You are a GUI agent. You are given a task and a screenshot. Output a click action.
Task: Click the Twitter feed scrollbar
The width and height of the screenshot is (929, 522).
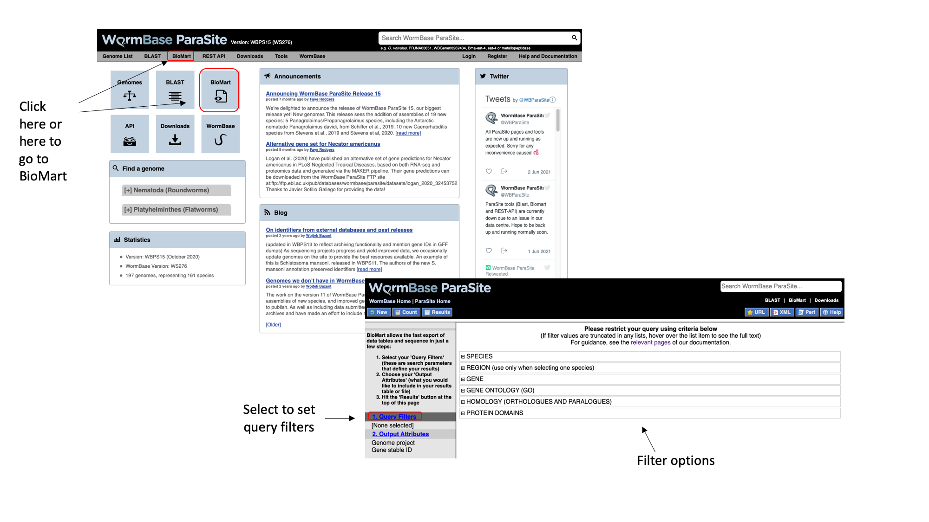click(x=558, y=121)
